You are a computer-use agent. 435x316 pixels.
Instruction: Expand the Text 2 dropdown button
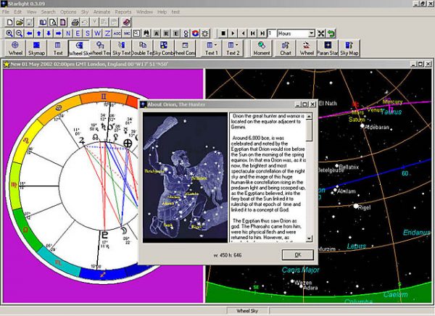(x=233, y=48)
